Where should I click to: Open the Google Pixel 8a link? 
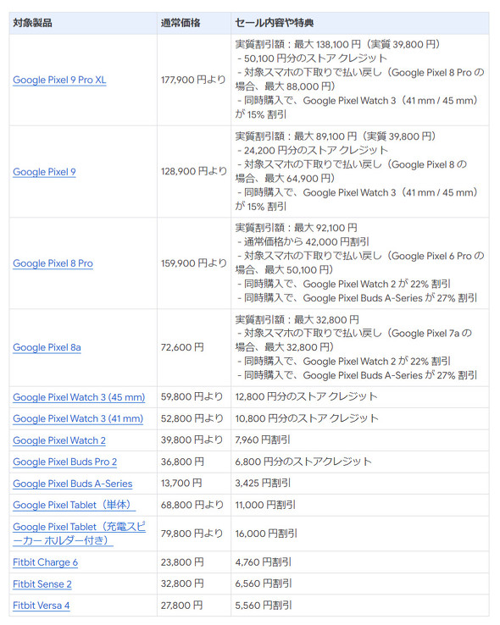click(47, 347)
